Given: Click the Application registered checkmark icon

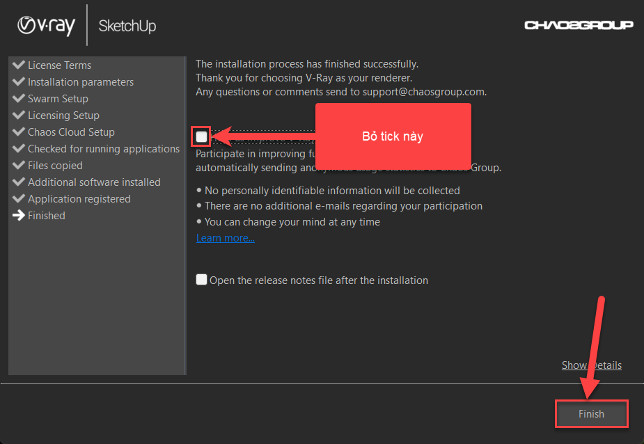Looking at the screenshot, I should 19,198.
